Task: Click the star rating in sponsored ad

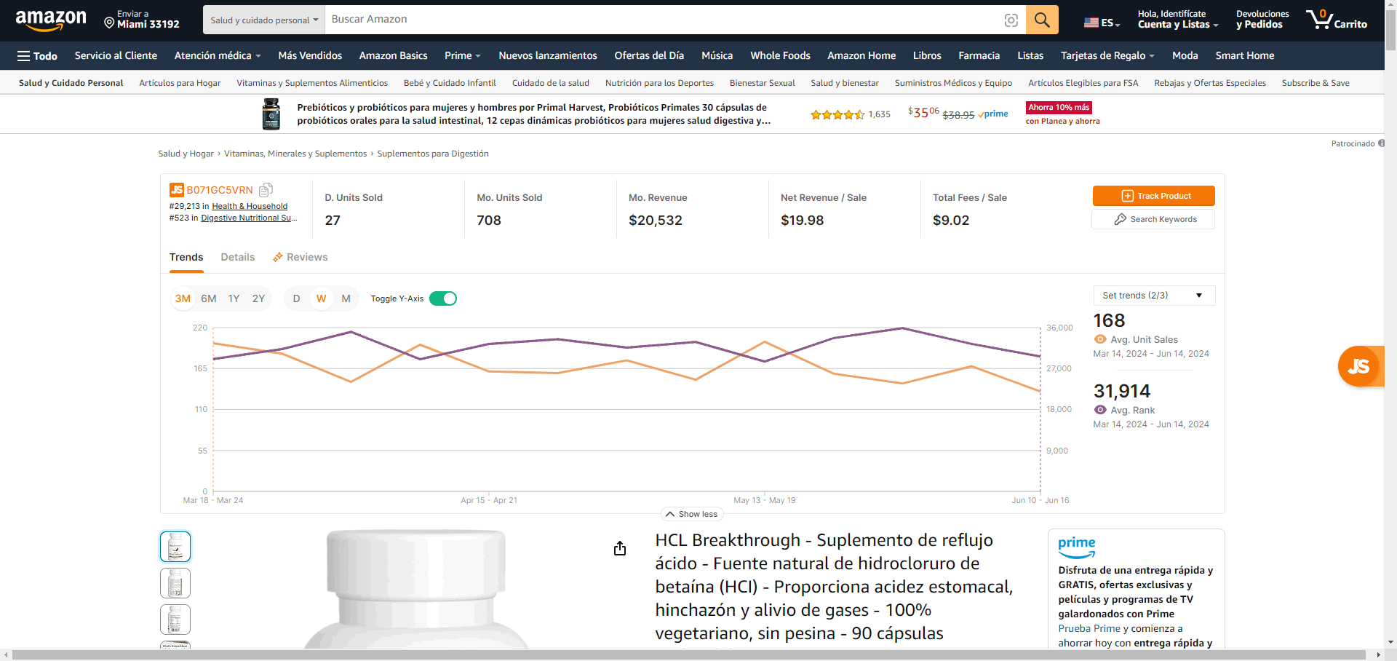Action: click(x=837, y=114)
